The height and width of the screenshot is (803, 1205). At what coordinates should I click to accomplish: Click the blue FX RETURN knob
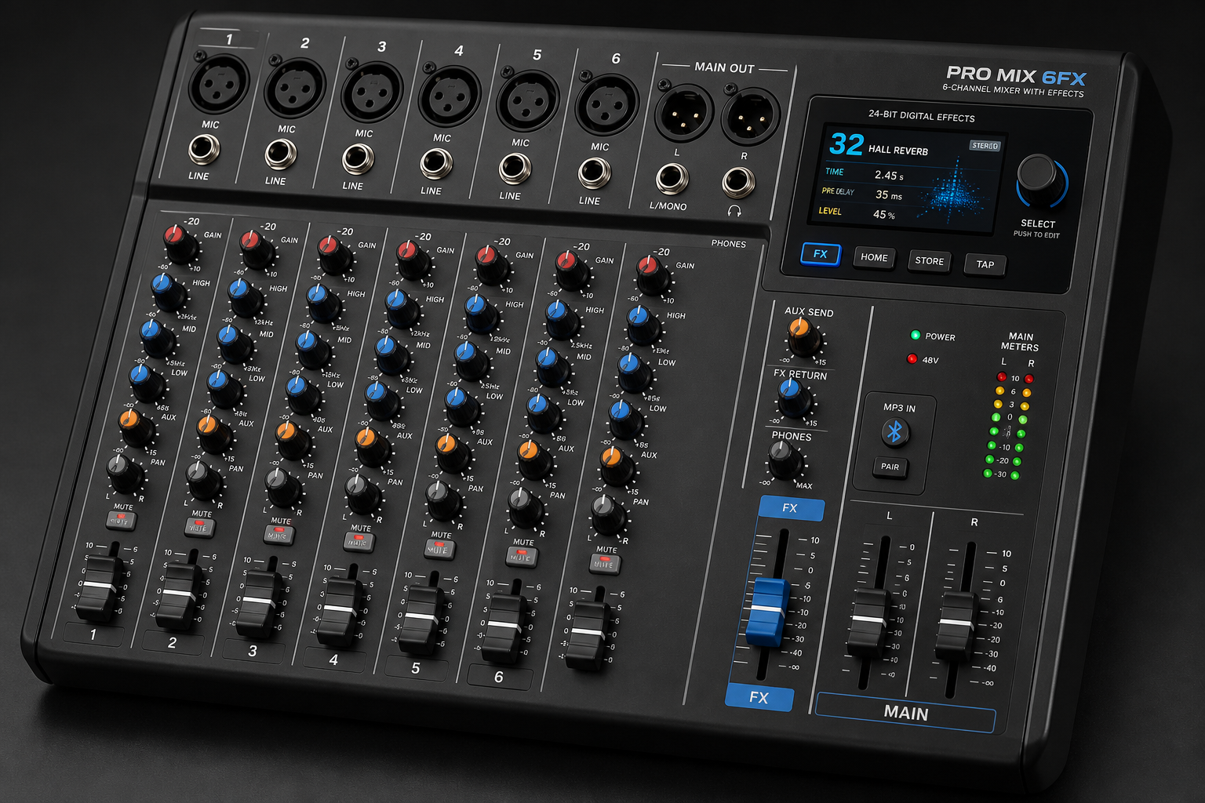(794, 398)
